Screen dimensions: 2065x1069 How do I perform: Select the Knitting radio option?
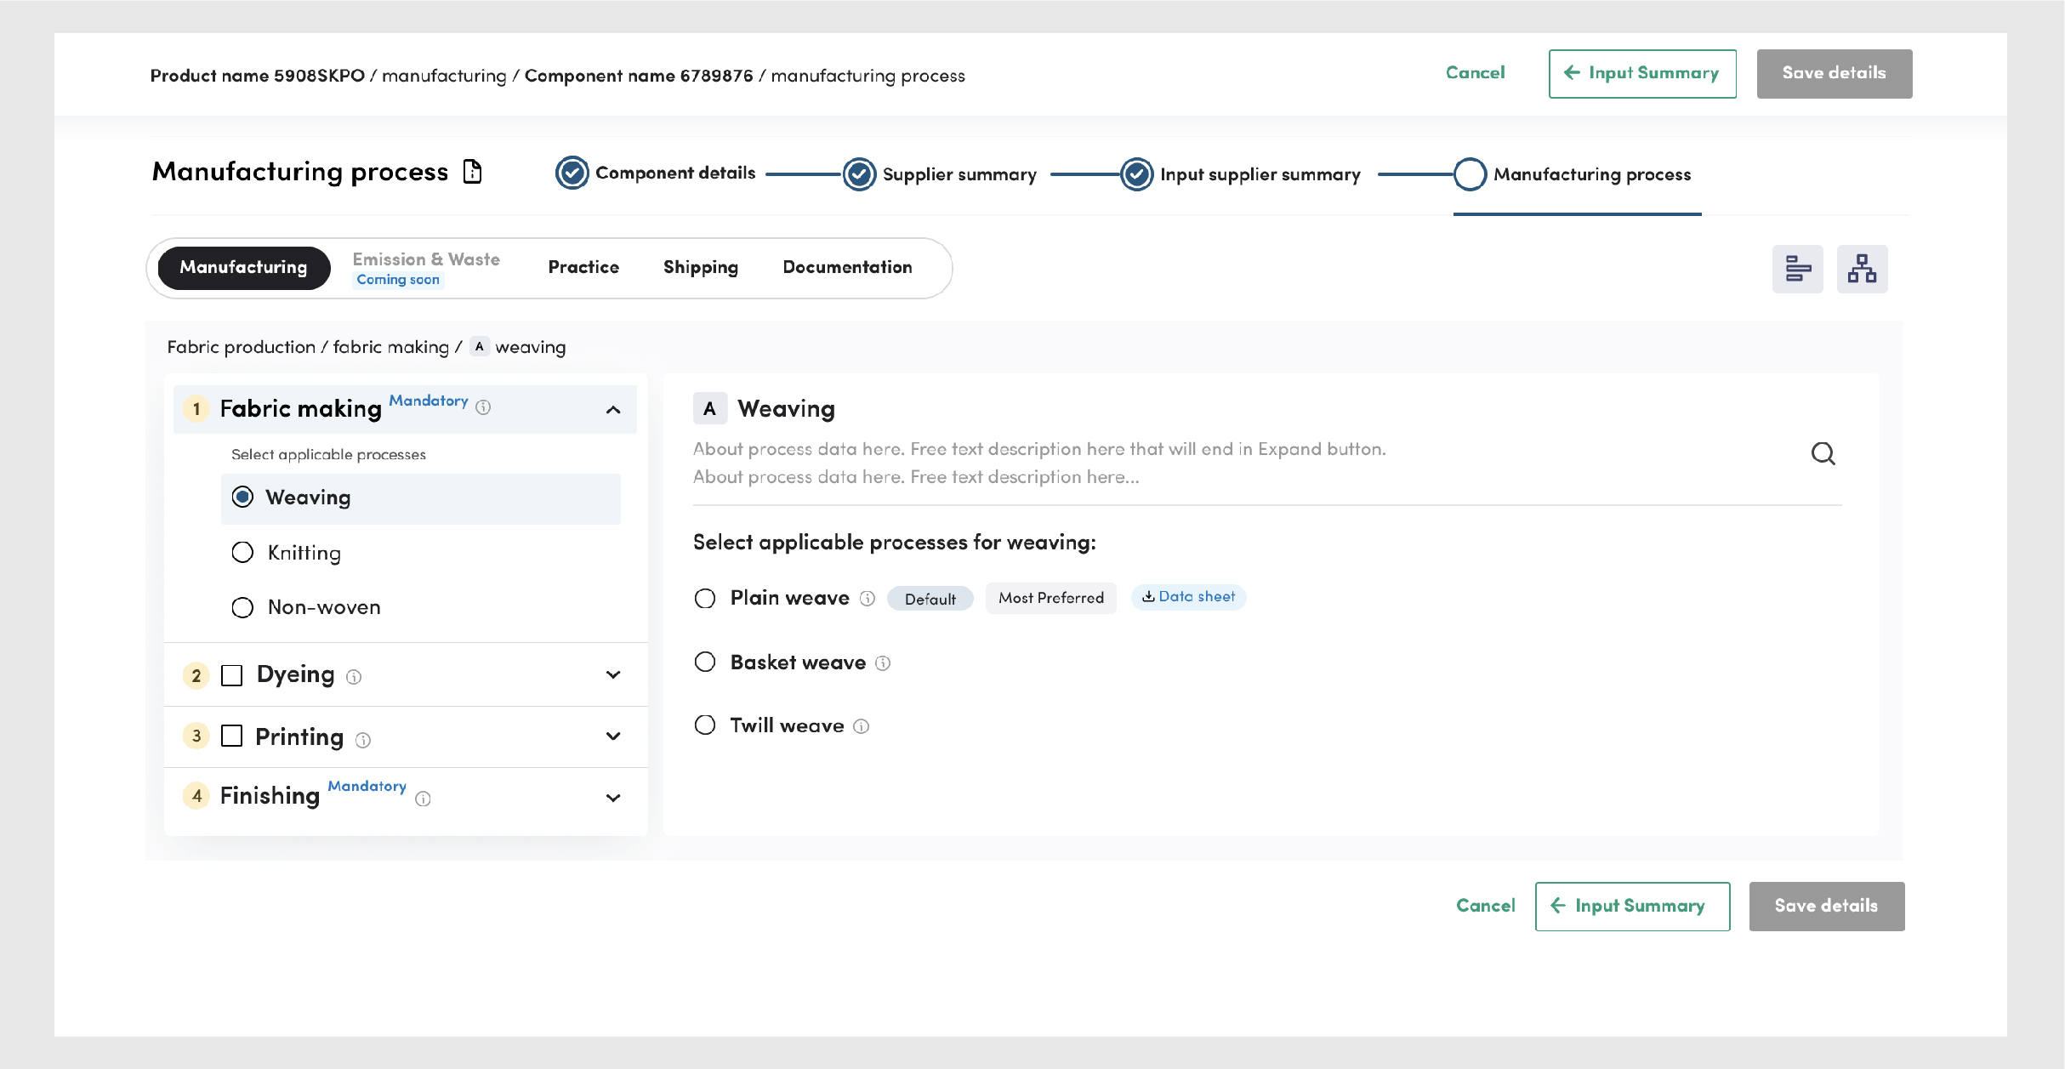242,553
